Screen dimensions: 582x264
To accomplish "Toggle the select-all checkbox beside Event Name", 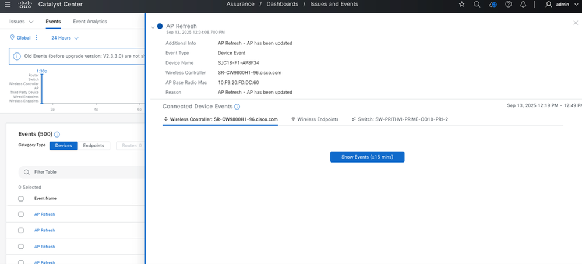I will 21,199.
